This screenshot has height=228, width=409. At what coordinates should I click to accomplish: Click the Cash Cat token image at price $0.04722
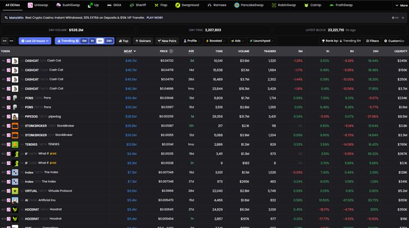(x=15, y=61)
